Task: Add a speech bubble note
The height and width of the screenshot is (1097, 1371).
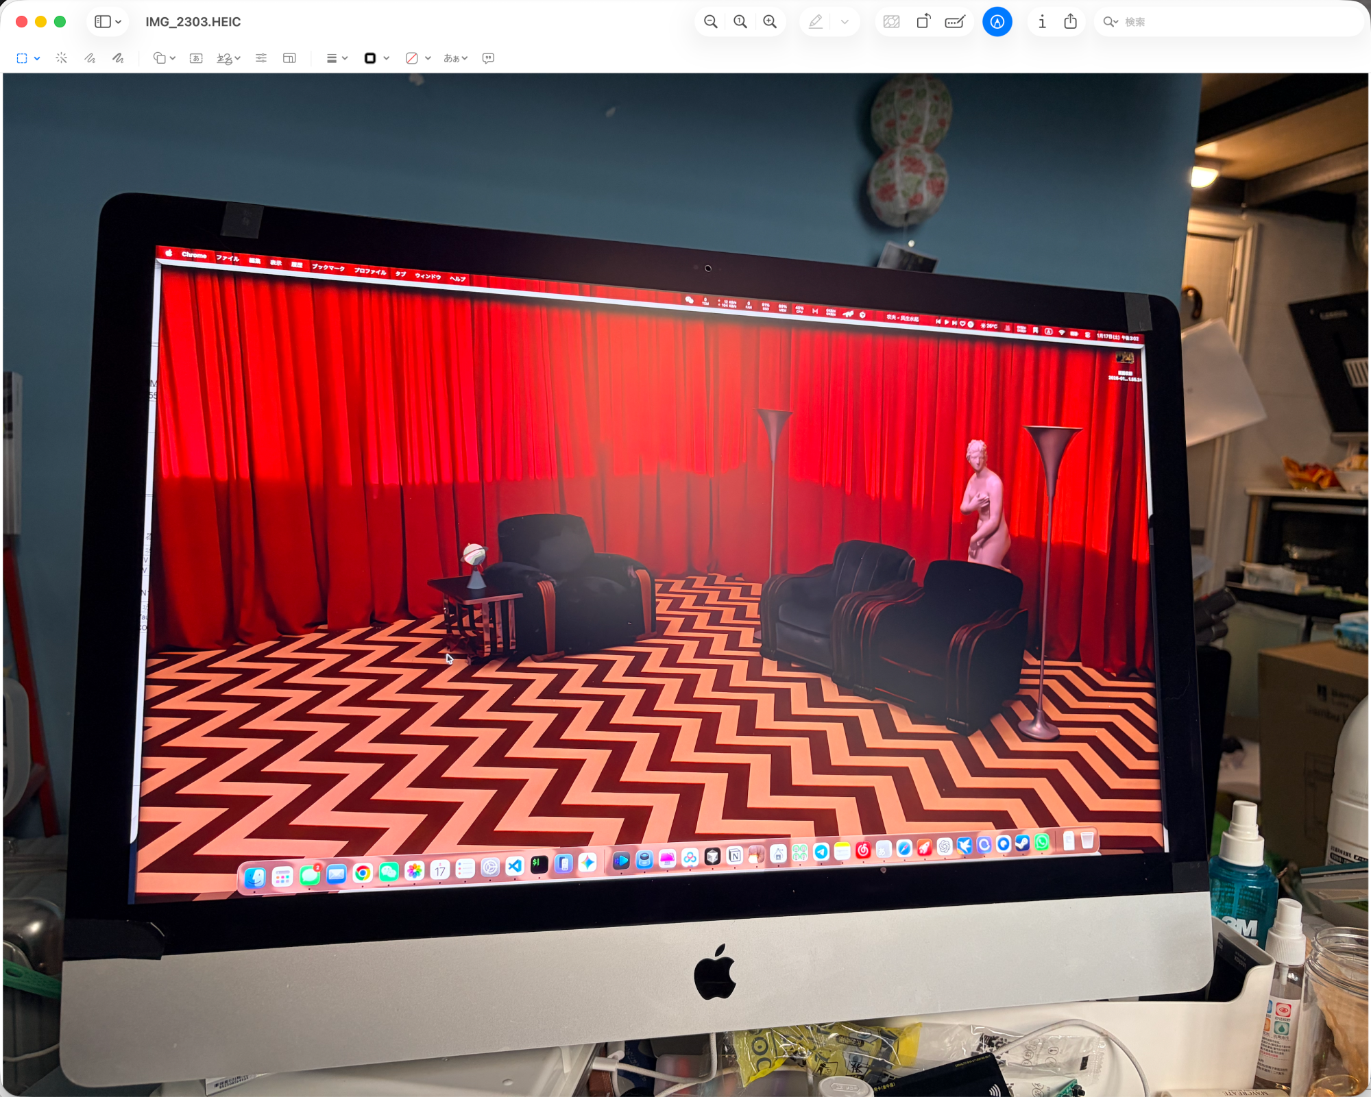Action: coord(488,58)
